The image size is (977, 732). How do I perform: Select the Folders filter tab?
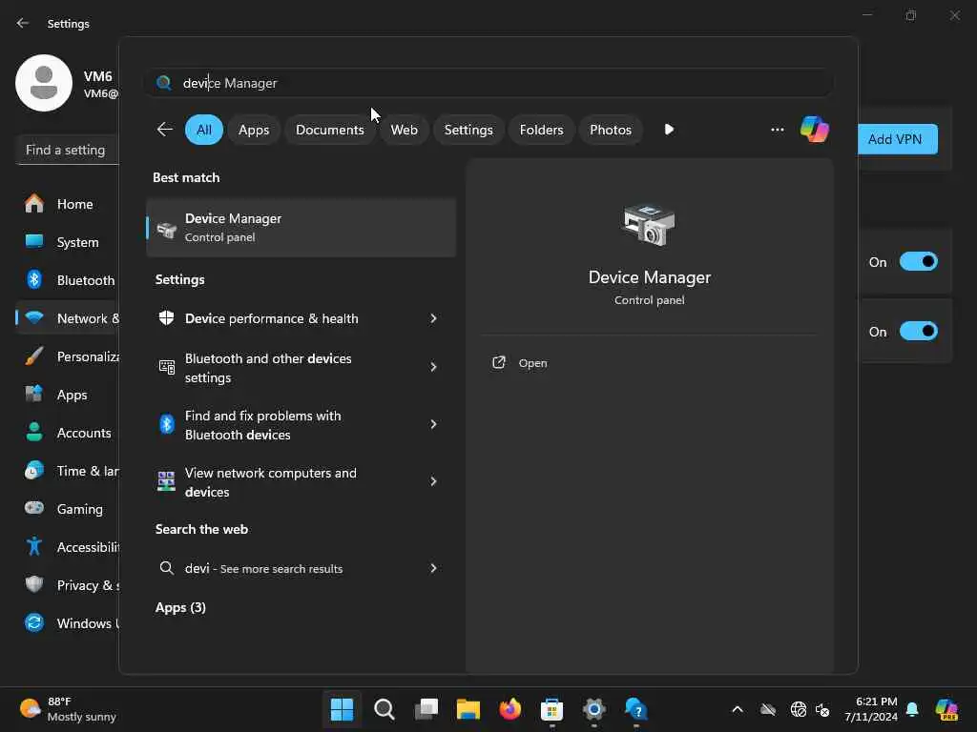click(x=541, y=130)
